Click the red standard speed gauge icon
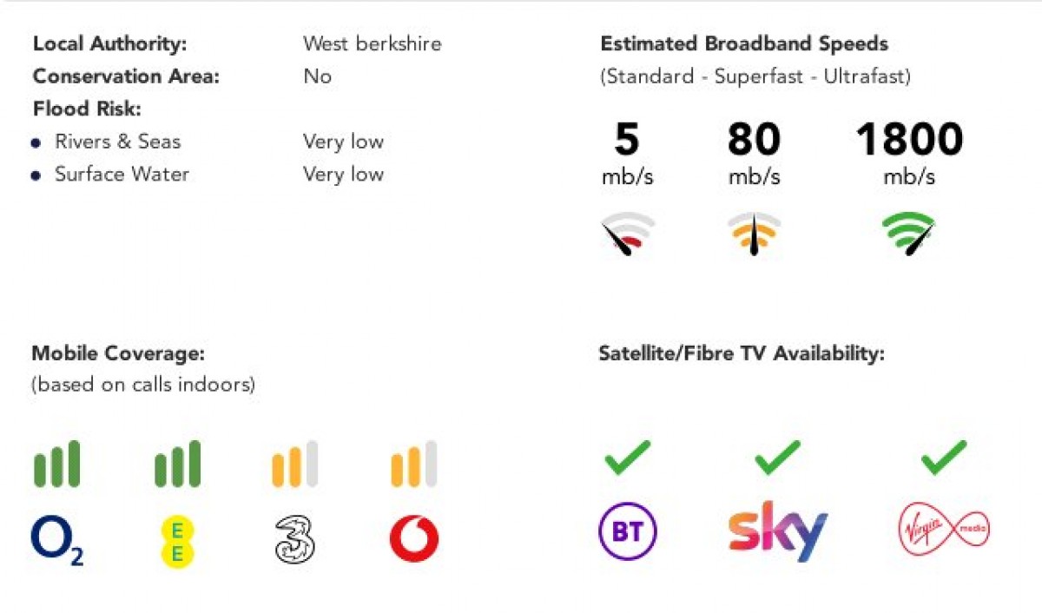Screen dimensions: 1042x613 click(627, 234)
